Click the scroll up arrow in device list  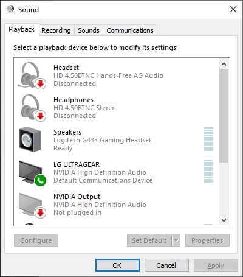[x=224, y=64]
